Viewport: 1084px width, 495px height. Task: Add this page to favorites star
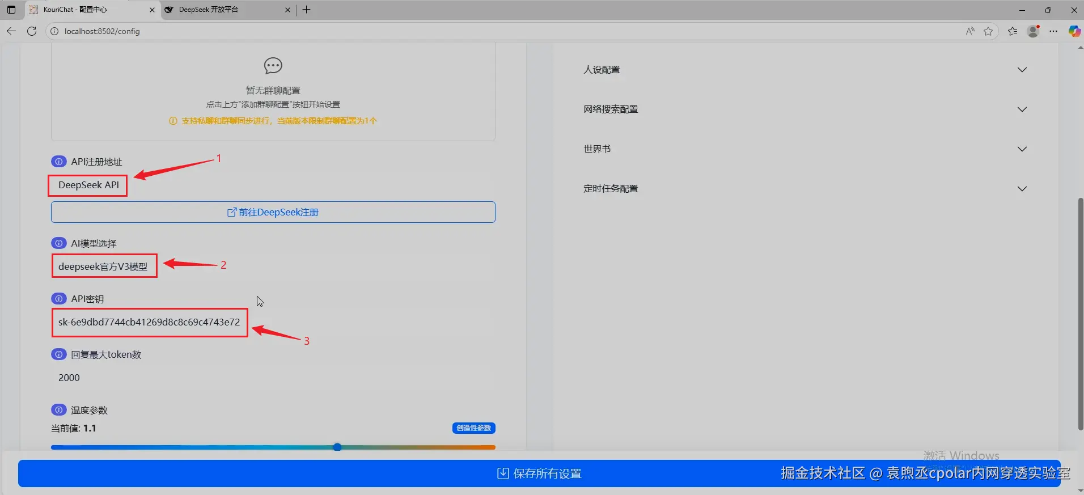(988, 31)
